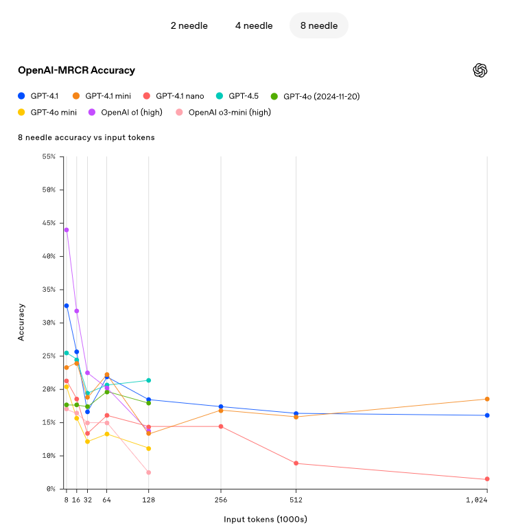
Task: Toggle GPT-4o mini yellow legend dot
Action: [x=21, y=112]
